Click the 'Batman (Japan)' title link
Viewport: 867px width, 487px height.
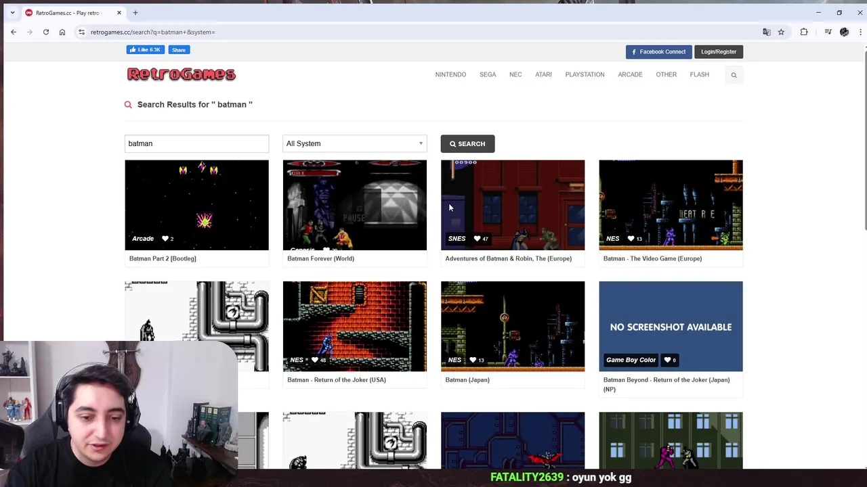(x=467, y=379)
